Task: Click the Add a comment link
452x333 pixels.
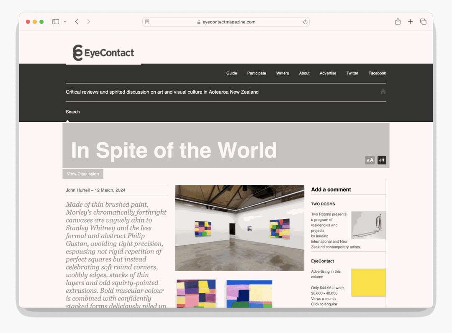Action: click(331, 190)
